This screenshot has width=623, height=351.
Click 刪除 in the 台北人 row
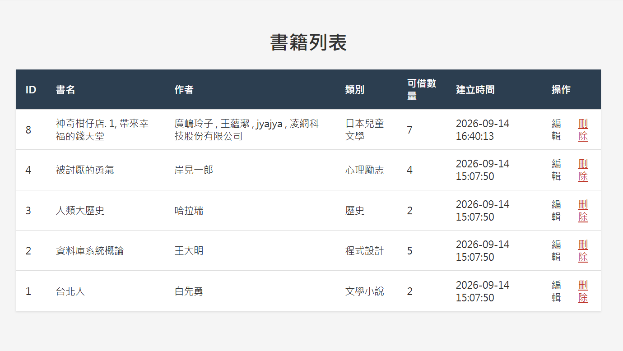(x=583, y=291)
